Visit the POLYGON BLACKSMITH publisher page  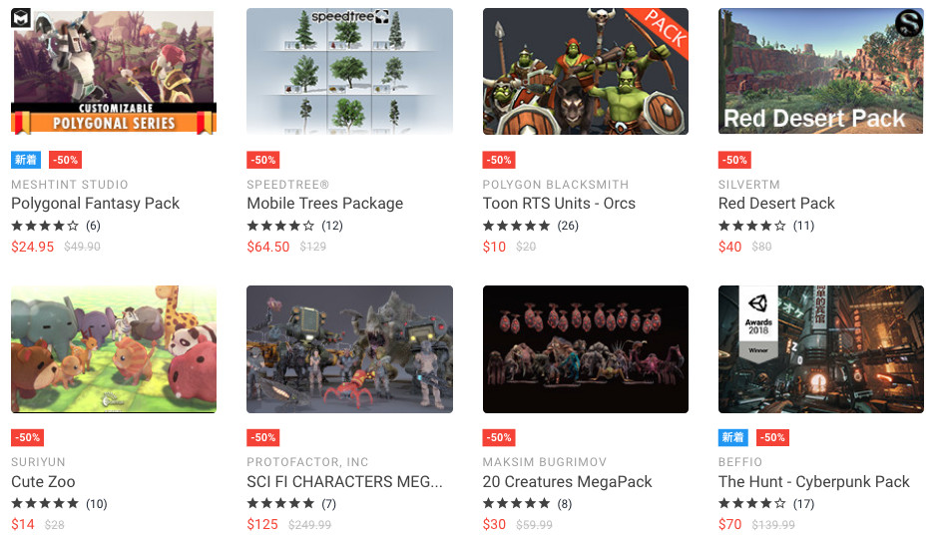[556, 185]
